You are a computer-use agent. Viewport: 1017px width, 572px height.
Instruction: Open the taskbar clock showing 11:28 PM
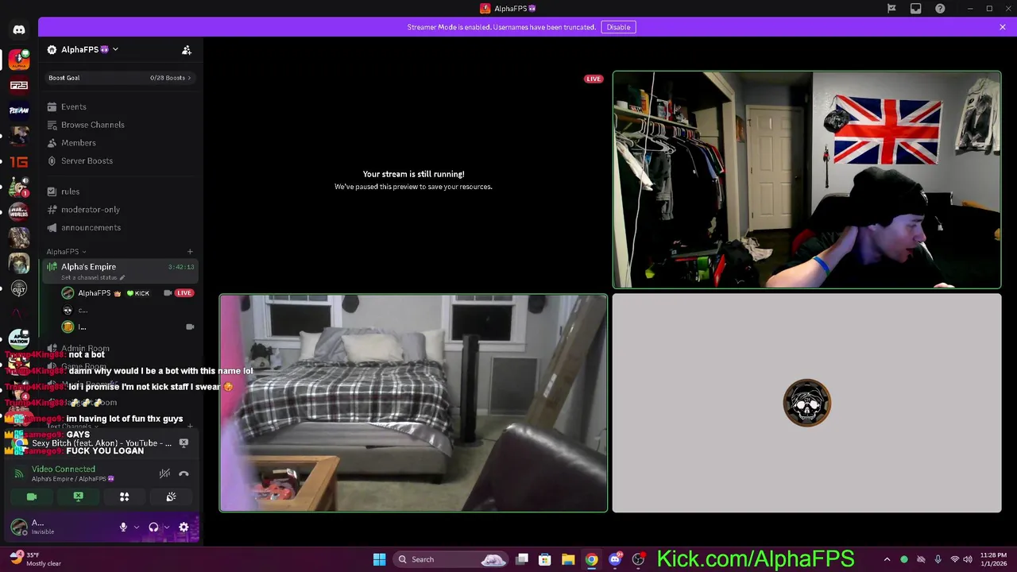(x=992, y=559)
